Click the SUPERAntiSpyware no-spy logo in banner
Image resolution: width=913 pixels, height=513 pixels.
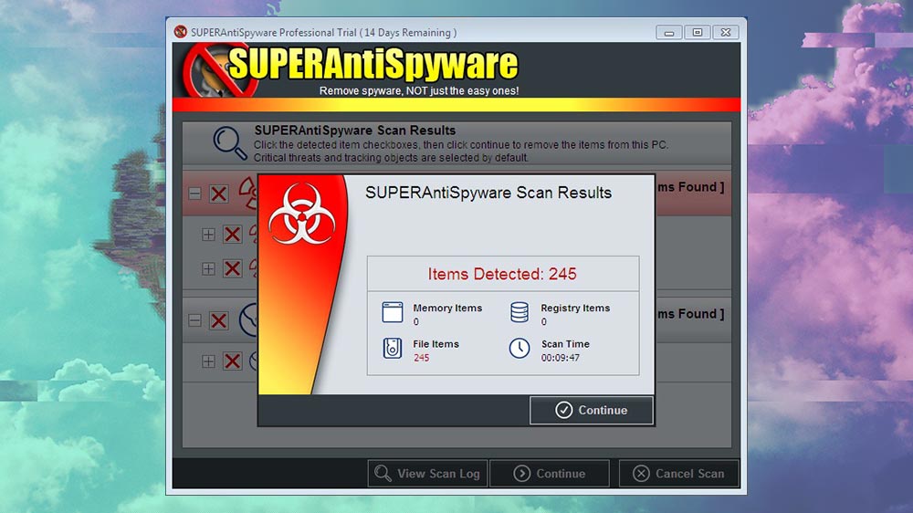click(221, 72)
